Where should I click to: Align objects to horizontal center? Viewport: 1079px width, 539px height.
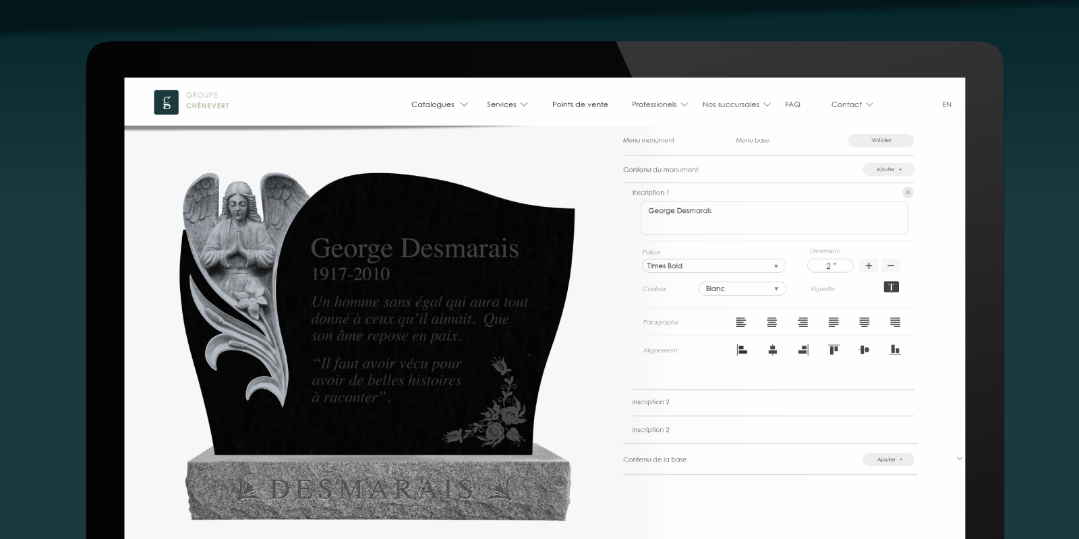[772, 350]
